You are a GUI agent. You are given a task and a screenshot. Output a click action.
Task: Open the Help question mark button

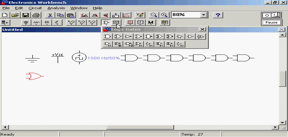tap(218, 15)
